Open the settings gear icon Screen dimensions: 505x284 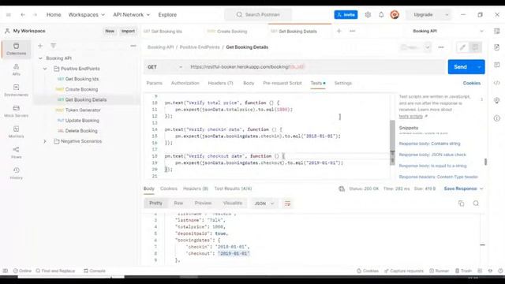[368, 14]
